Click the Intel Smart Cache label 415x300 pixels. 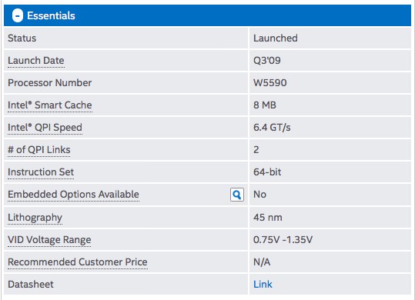pyautogui.click(x=50, y=105)
